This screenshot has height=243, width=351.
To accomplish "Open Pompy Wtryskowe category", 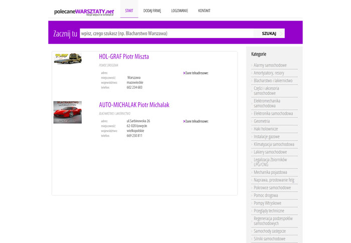I will (x=267, y=203).
